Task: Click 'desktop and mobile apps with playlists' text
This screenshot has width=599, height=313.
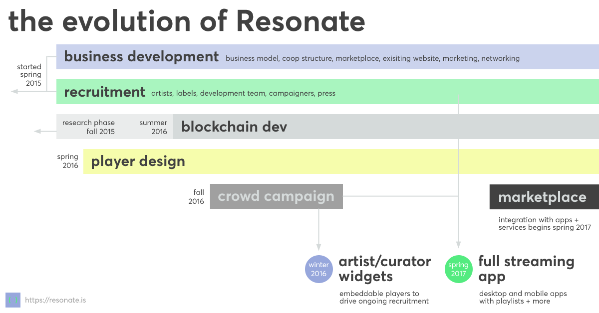Action: 523,298
